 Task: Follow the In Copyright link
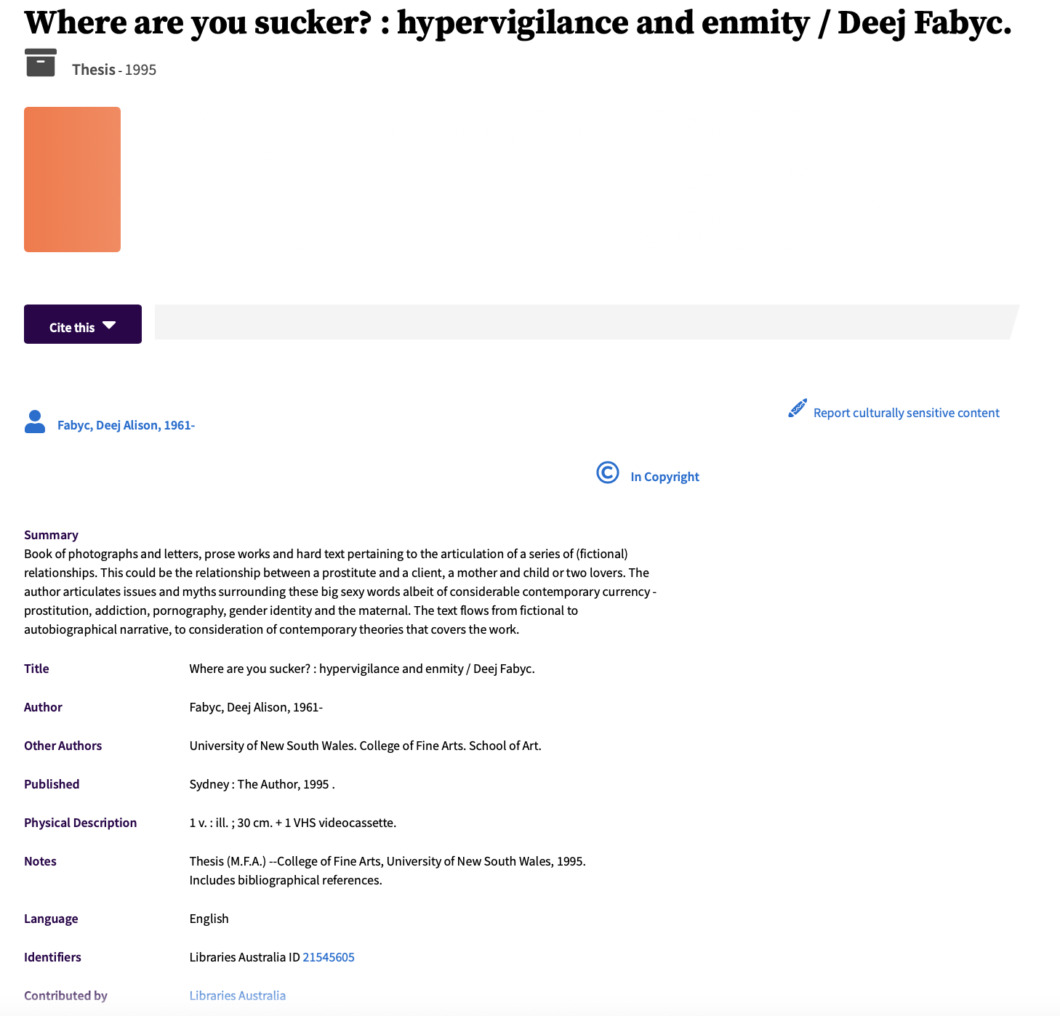coord(664,477)
